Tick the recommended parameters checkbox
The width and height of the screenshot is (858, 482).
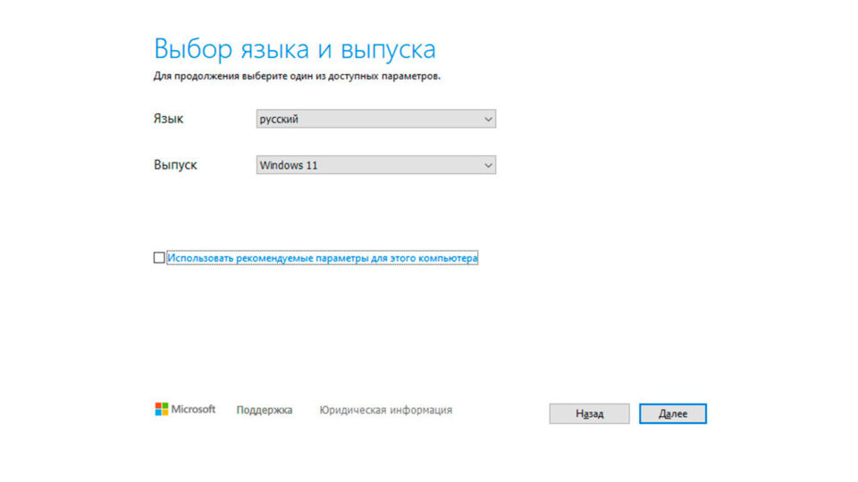tap(159, 257)
